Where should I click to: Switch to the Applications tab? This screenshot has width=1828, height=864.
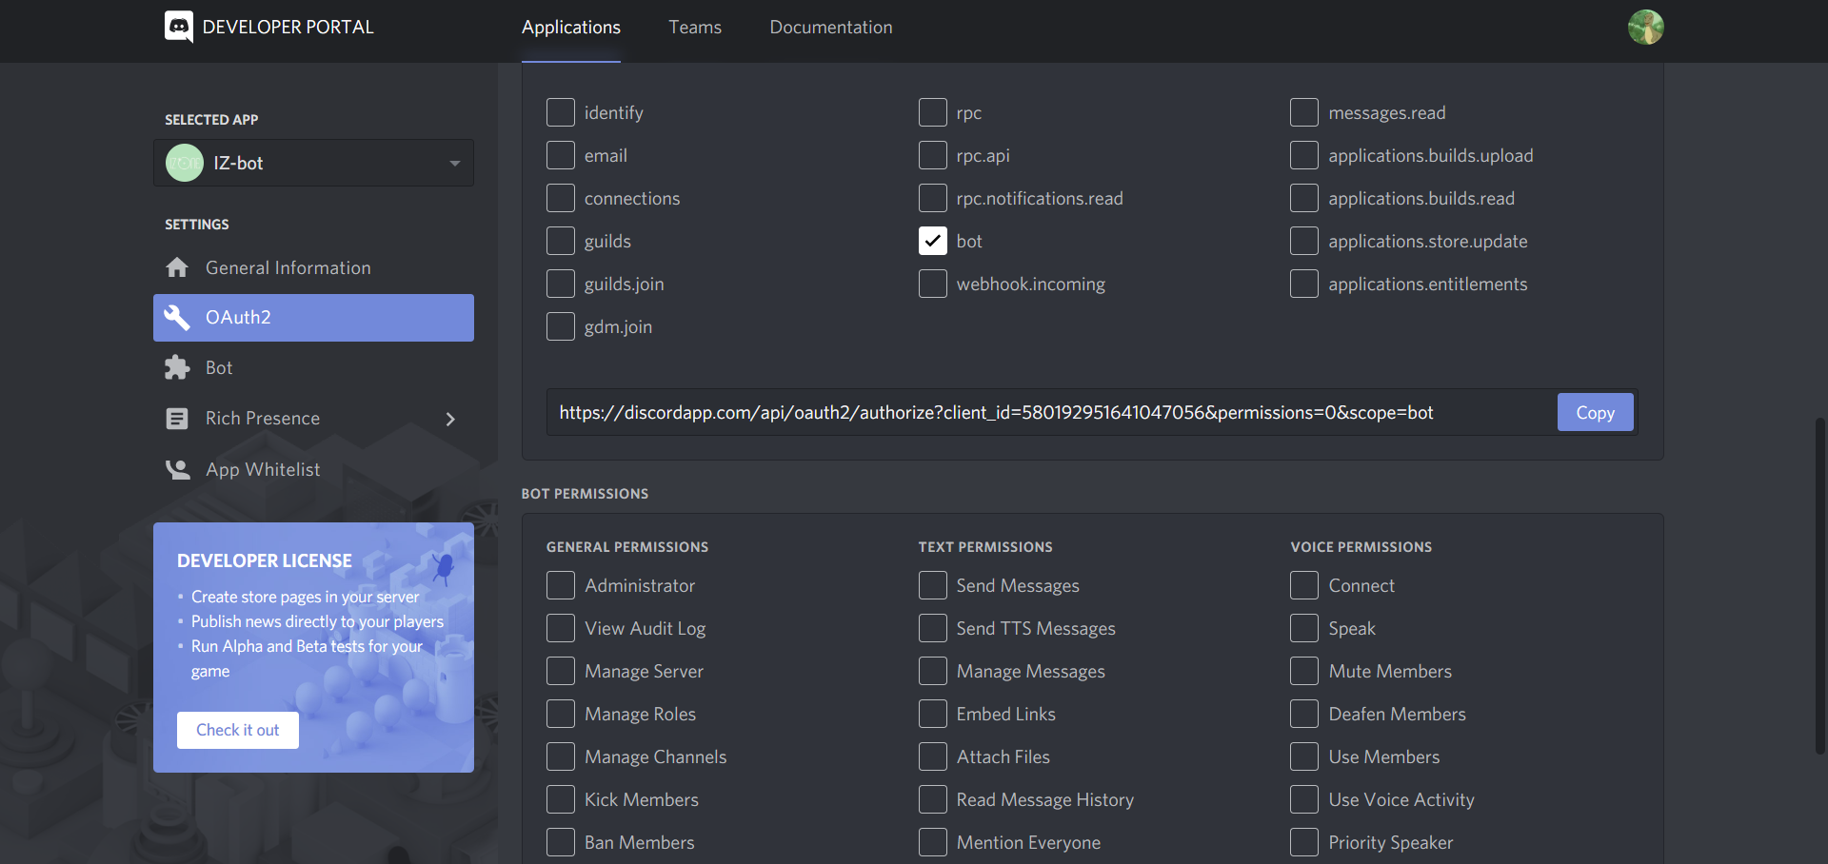(x=571, y=28)
